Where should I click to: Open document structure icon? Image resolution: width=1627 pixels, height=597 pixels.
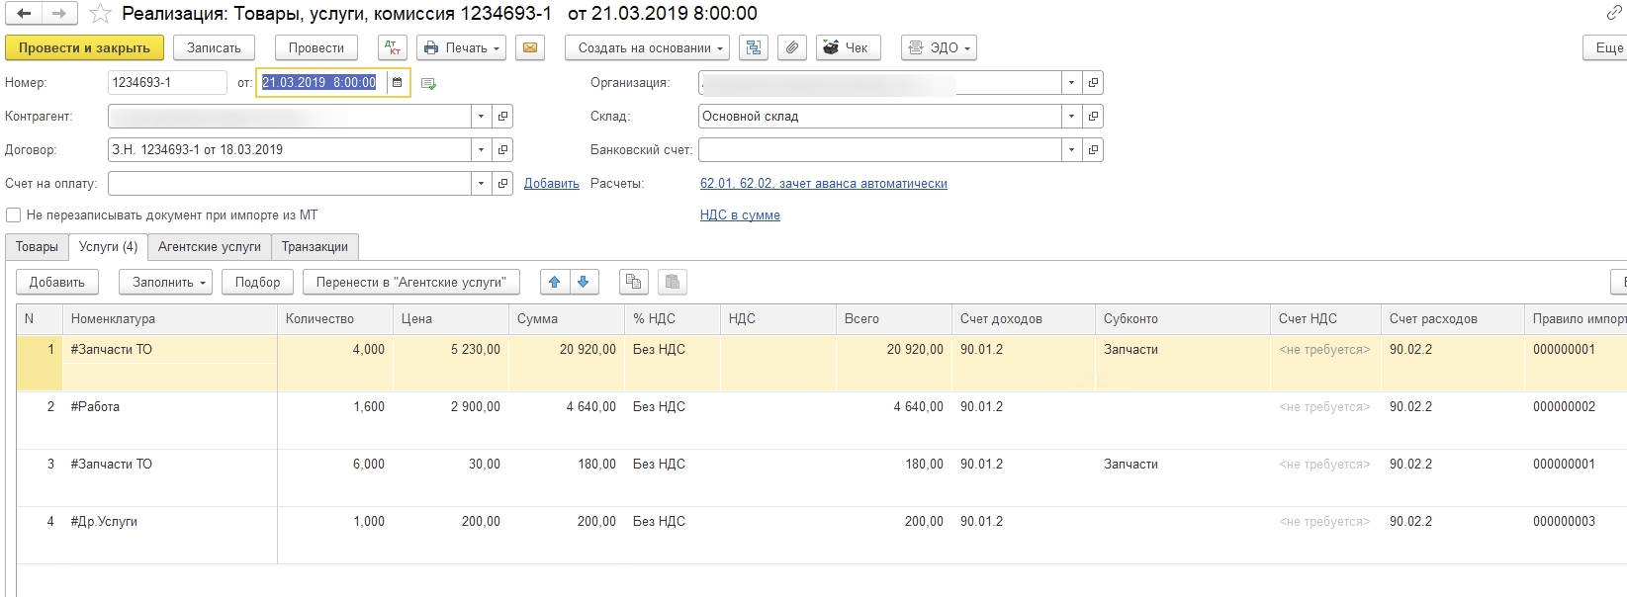754,47
